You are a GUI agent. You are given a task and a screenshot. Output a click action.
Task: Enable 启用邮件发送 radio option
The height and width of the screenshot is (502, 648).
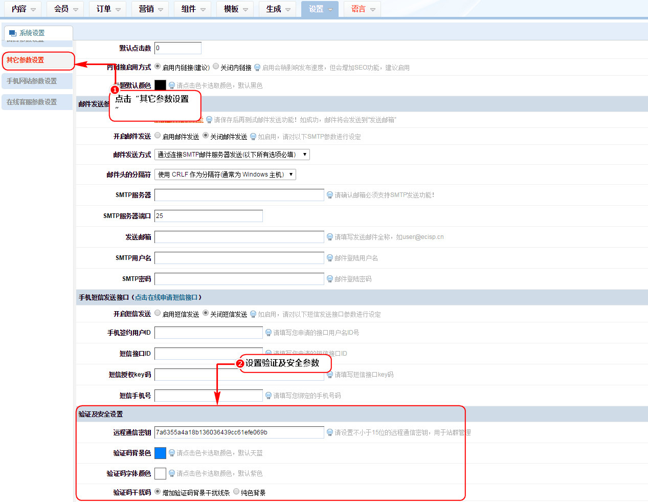pyautogui.click(x=158, y=136)
